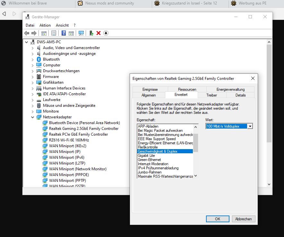The image size is (284, 237).
Task: Update driver using the green arrow icon
Action: pos(91,33)
